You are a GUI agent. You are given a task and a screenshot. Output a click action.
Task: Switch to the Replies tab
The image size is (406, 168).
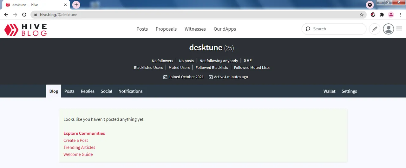pos(88,91)
